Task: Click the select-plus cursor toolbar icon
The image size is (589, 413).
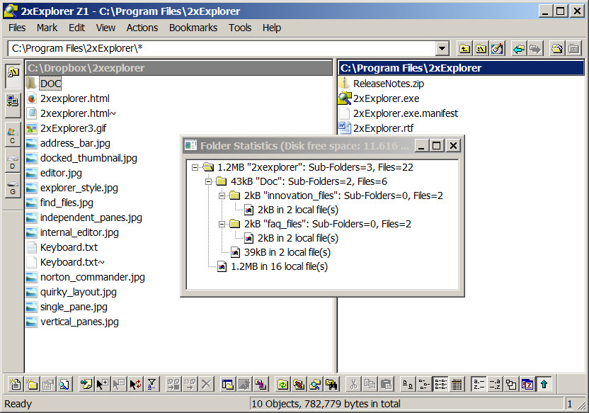Action: pyautogui.click(x=102, y=385)
